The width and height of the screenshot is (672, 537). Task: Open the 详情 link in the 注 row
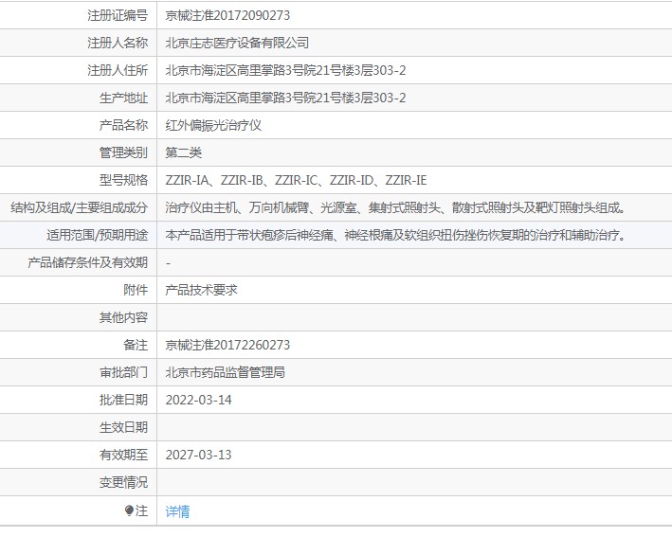(x=177, y=510)
